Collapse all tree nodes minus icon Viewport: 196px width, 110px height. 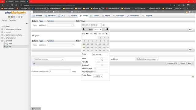click(x=27, y=24)
